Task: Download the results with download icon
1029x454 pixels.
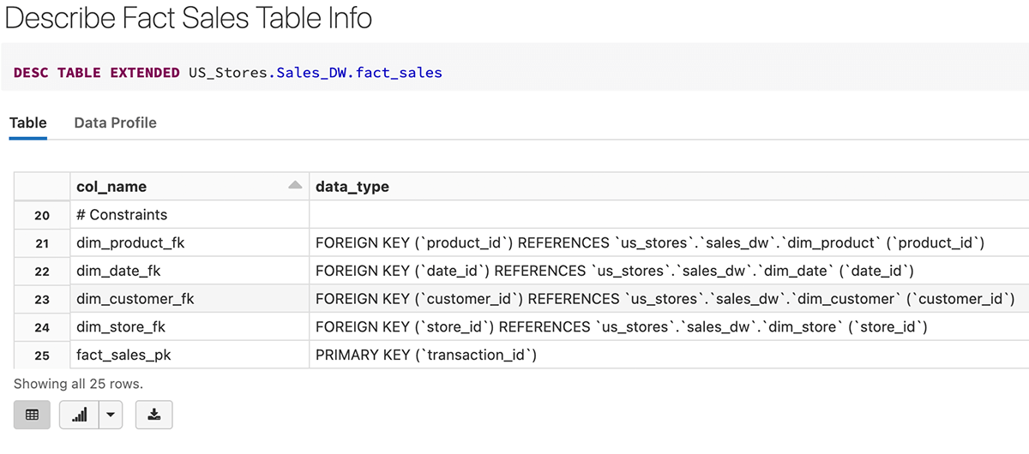Action: click(153, 415)
